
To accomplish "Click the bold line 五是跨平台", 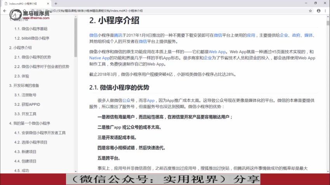I will [109, 158].
